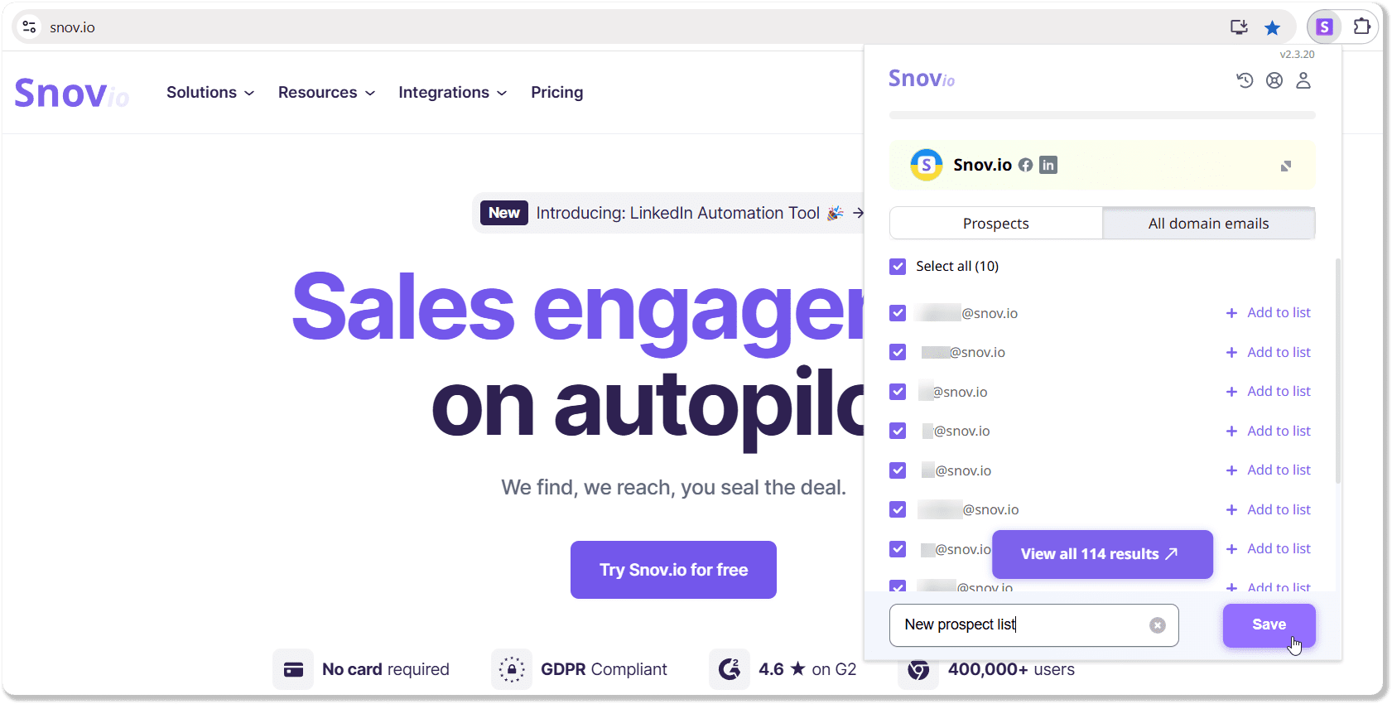Open the history icon in Snov.io popup

tap(1245, 80)
